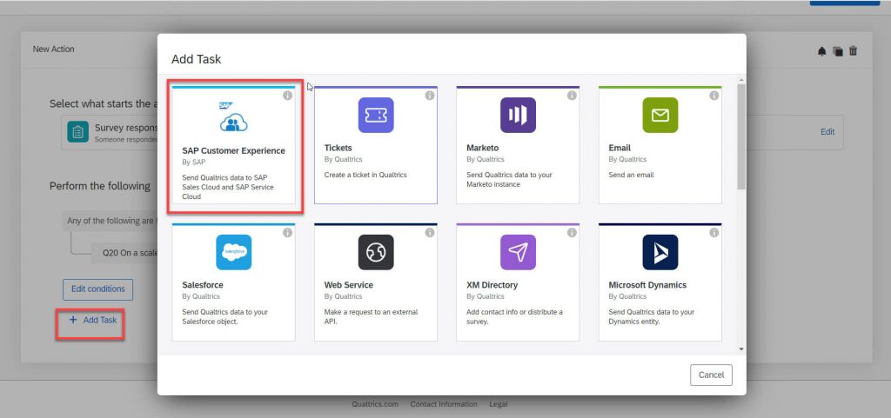The image size is (891, 418).
Task: Open info icon on Salesforce card
Action: [287, 233]
